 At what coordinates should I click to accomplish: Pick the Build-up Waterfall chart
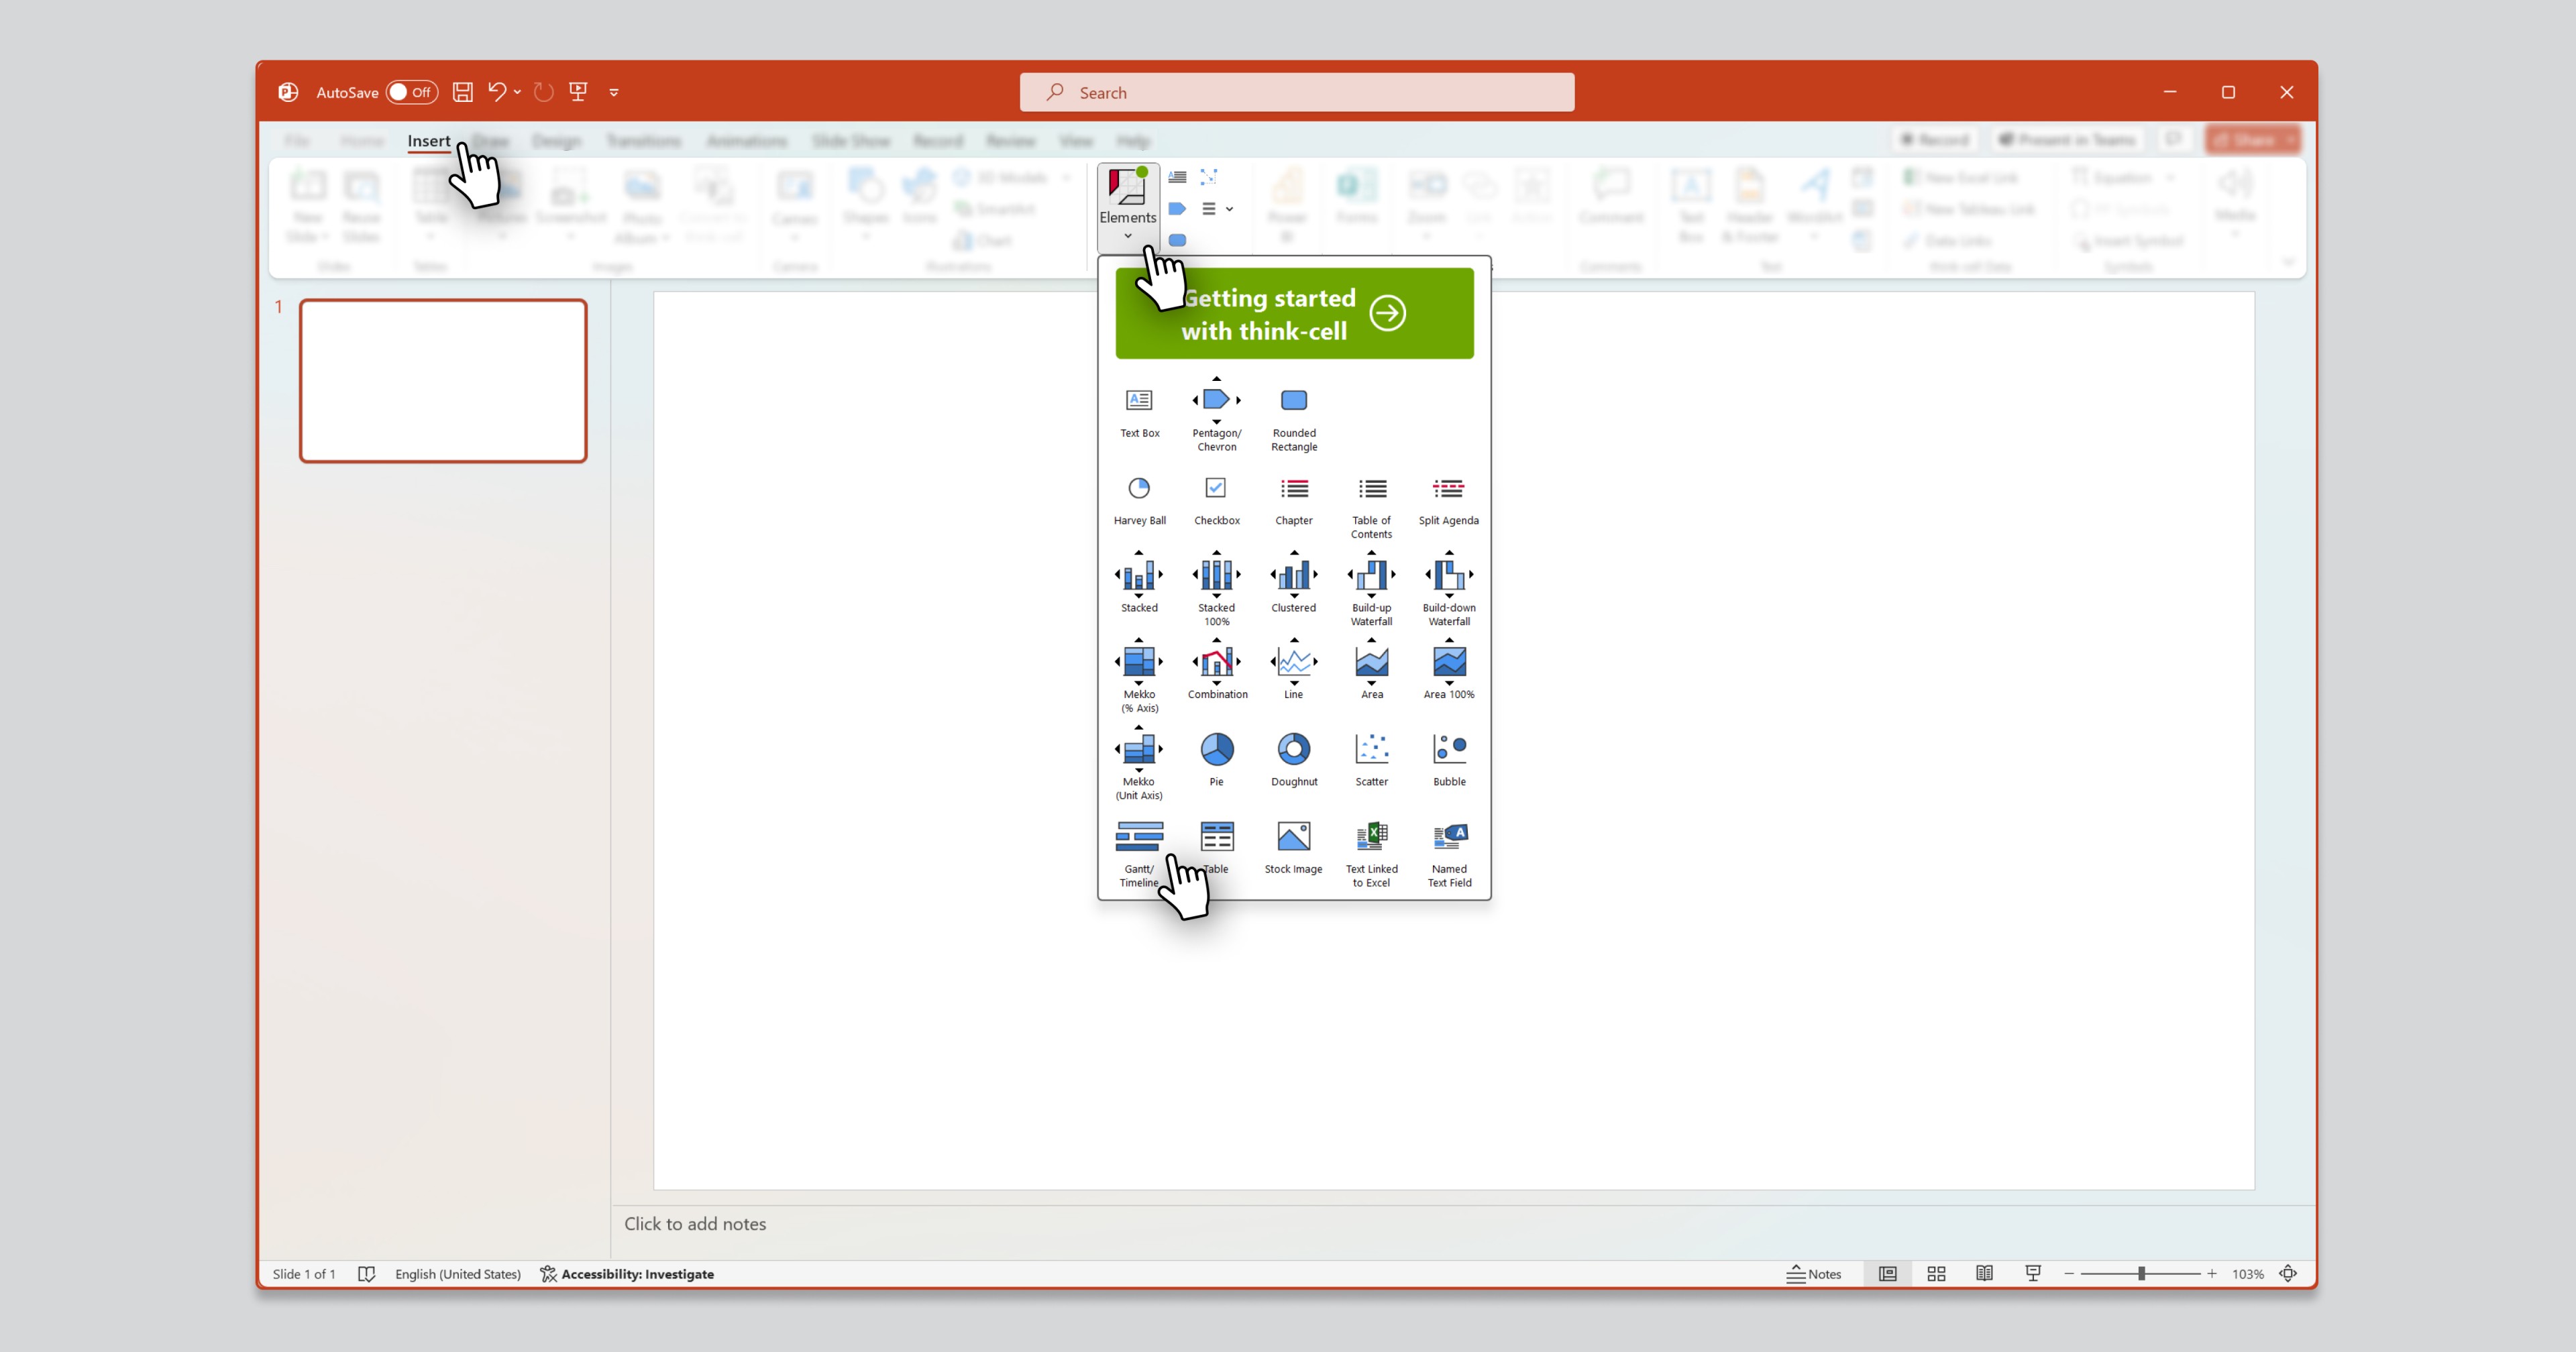point(1371,588)
